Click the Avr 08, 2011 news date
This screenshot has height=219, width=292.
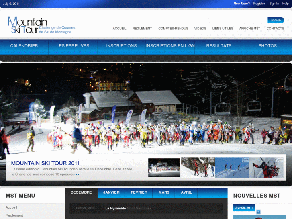(x=244, y=208)
